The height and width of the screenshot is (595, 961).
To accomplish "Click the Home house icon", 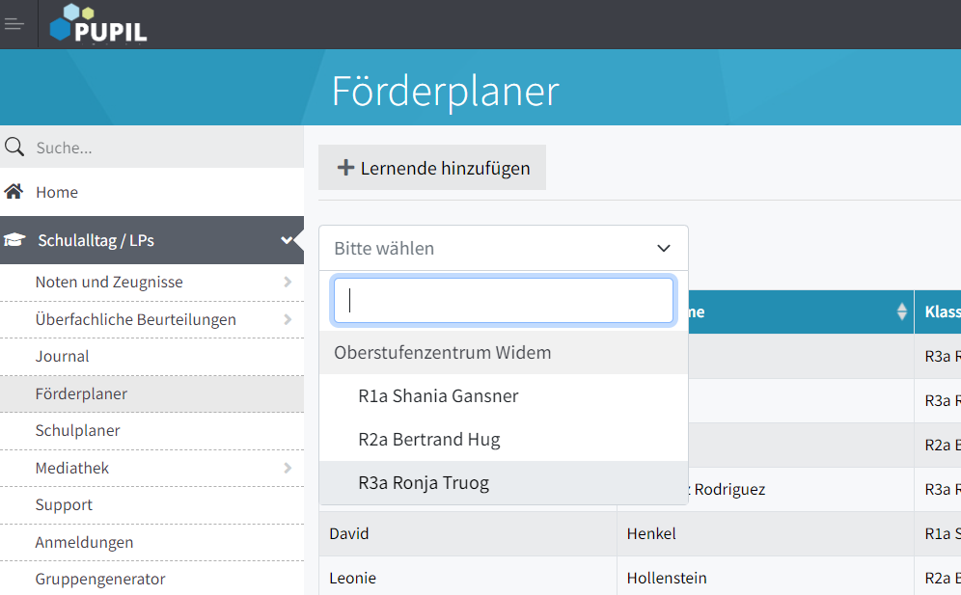I will tap(14, 192).
